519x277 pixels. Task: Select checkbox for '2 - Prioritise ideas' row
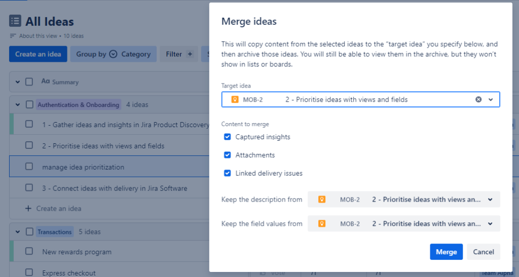pos(29,145)
